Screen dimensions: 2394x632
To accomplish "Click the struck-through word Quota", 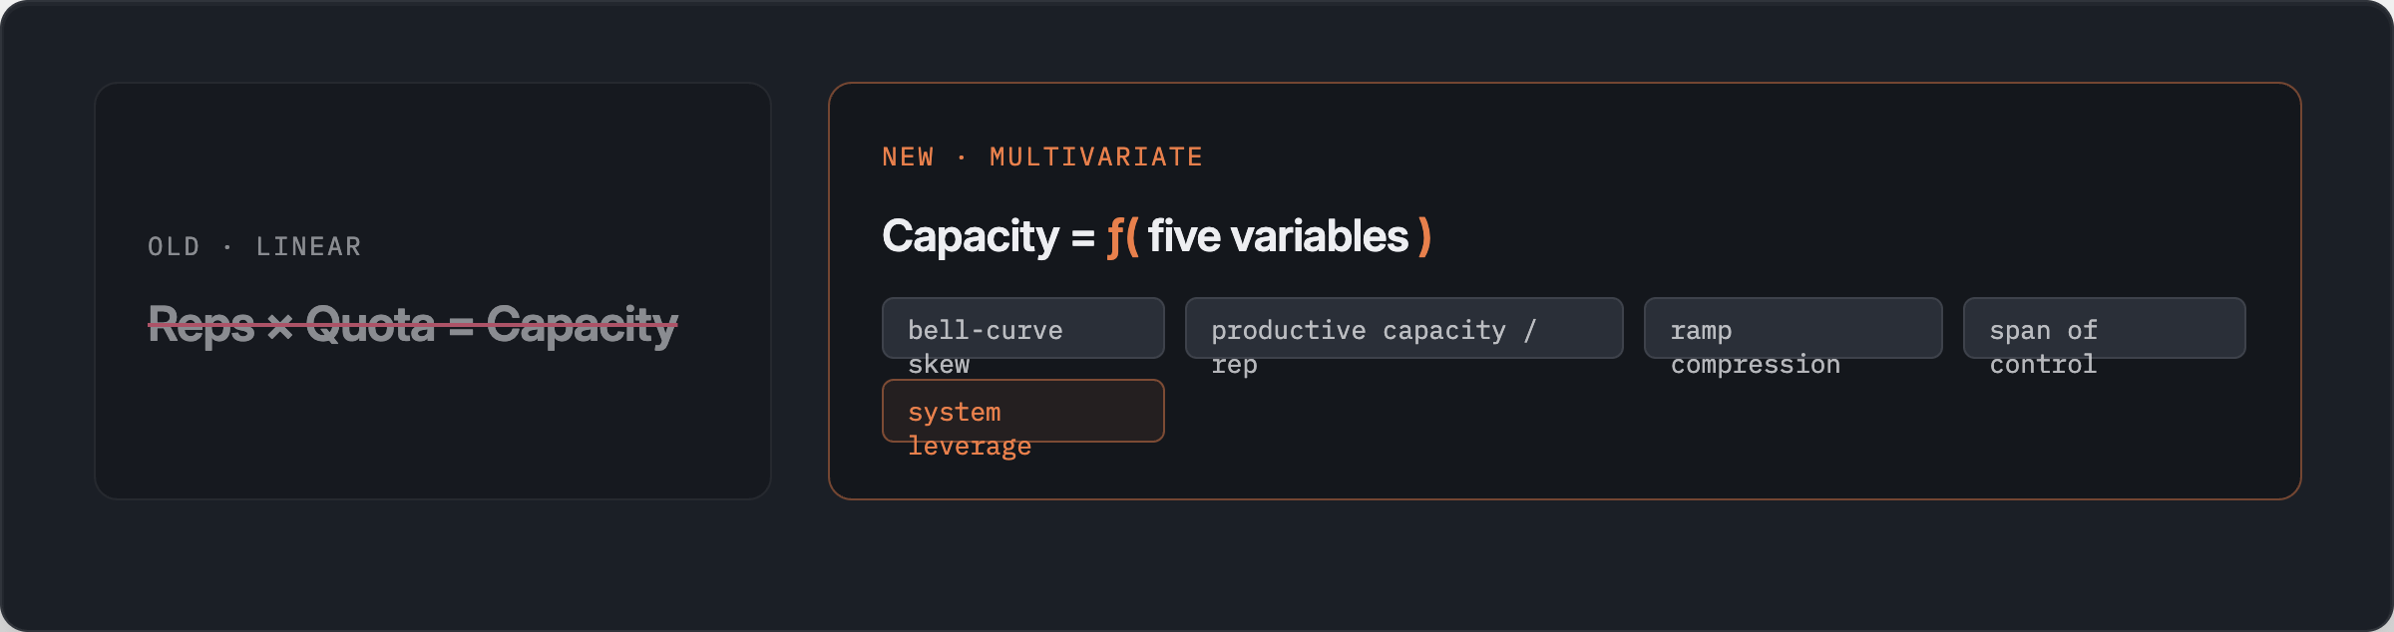I will coord(370,325).
